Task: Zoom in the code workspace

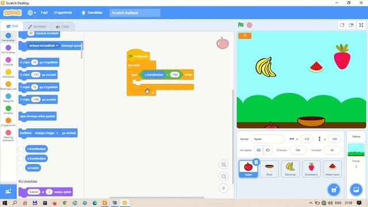Action: 224,164
